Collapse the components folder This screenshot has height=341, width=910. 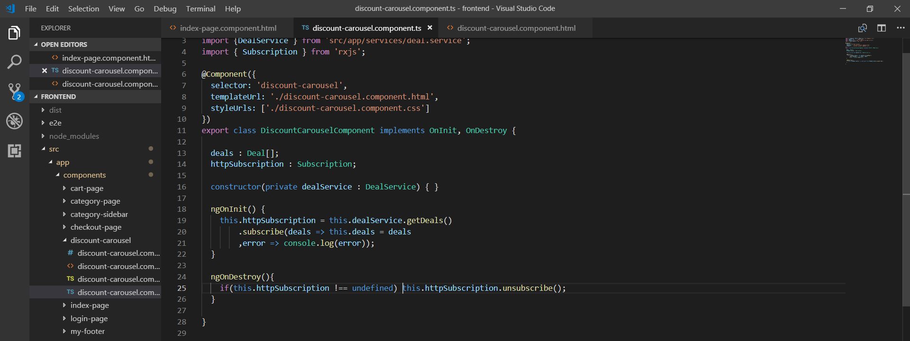pyautogui.click(x=95, y=175)
